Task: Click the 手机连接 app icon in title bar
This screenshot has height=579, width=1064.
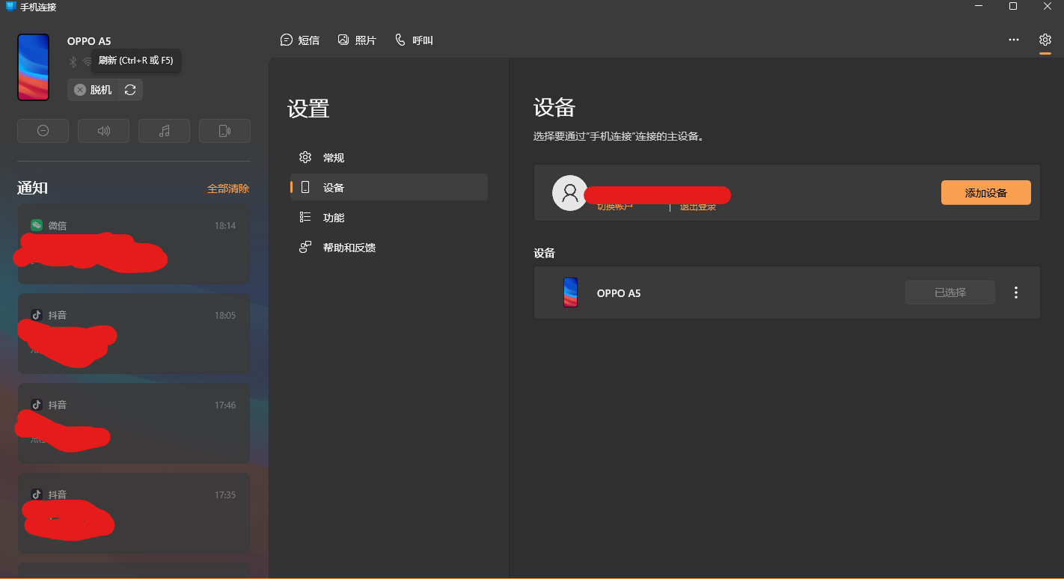Action: pyautogui.click(x=10, y=7)
